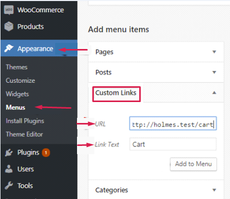230x199 pixels.
Task: Click the Add to Menu button
Action: coord(193,164)
